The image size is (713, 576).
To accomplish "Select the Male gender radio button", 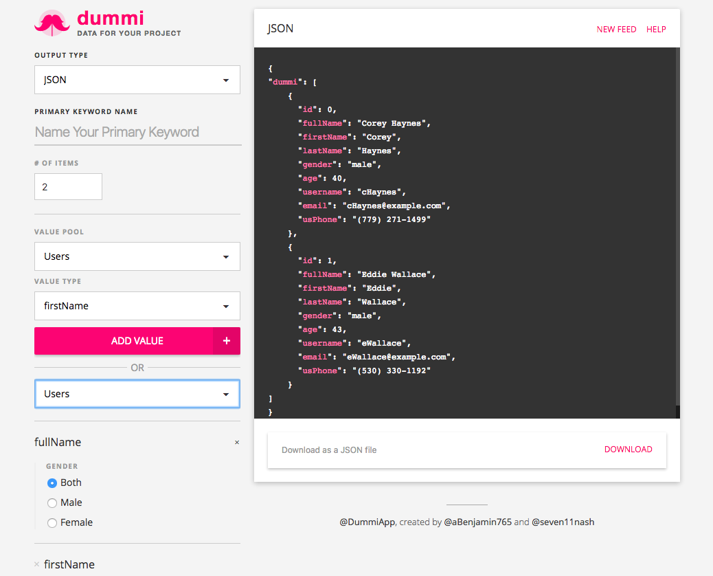I will [52, 502].
